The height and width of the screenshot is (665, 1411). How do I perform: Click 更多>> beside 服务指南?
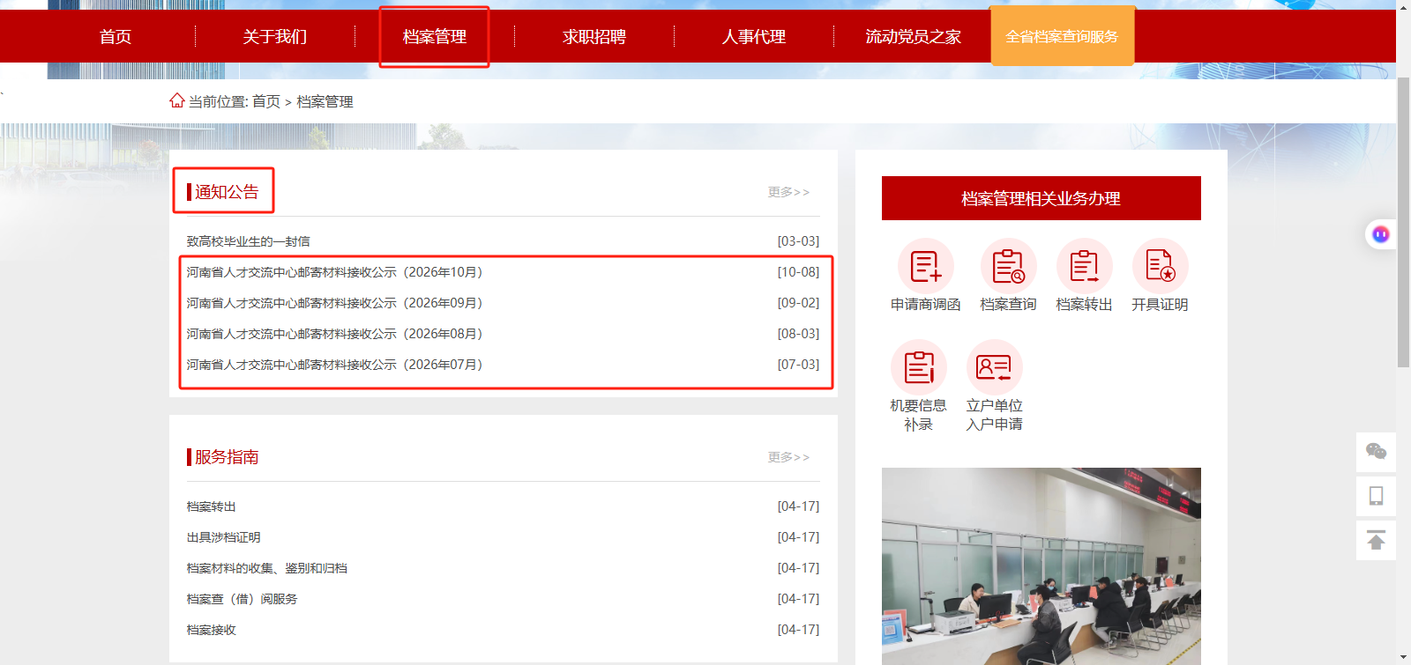pos(788,457)
